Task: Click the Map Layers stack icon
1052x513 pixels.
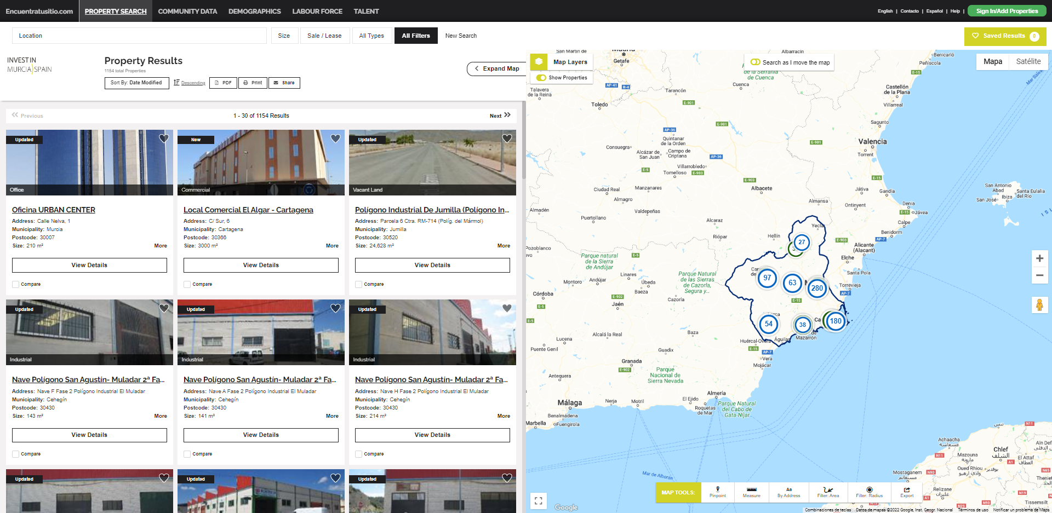Action: pos(539,62)
